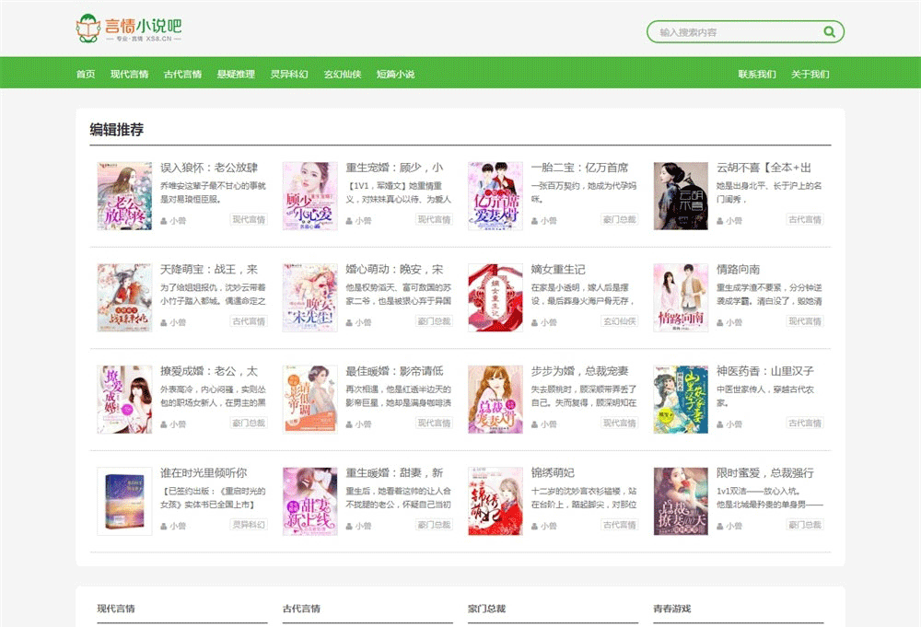Open cover of 撩爱成婚：老公，太

[x=124, y=400]
